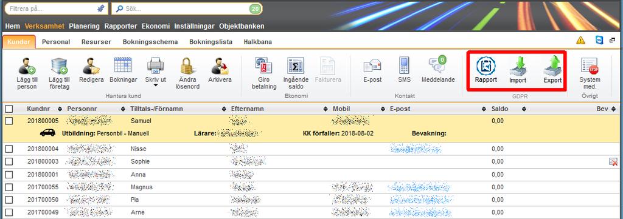Open Planering menu

tap(84, 26)
